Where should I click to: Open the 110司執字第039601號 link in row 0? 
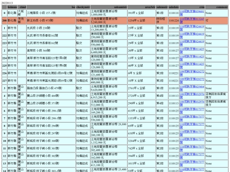pyautogui.click(x=192, y=13)
